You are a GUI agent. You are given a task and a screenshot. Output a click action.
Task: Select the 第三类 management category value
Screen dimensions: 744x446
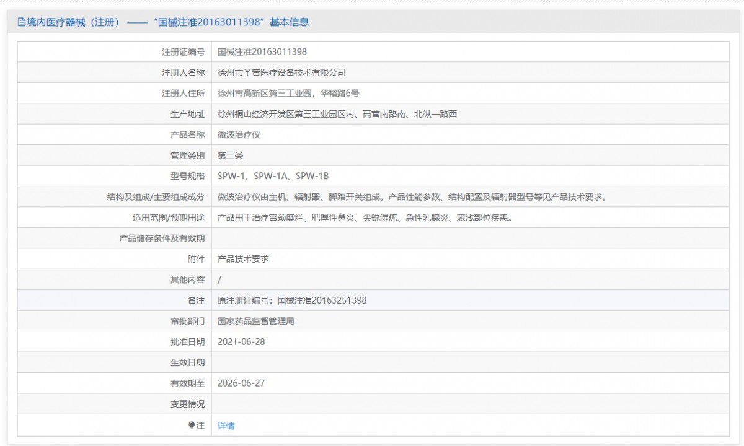click(231, 155)
